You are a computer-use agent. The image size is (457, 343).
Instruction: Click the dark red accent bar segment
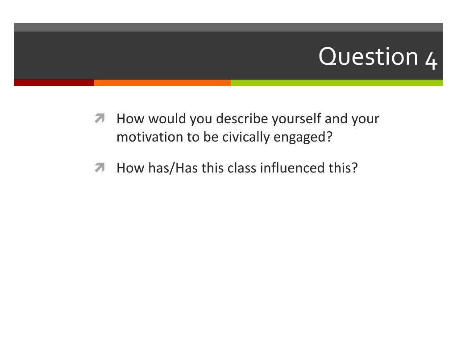(x=54, y=83)
